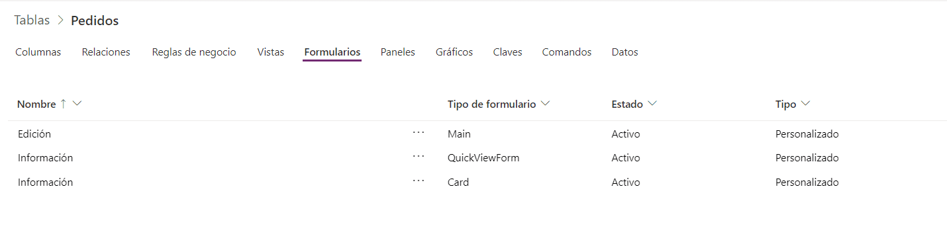Image resolution: width=947 pixels, height=242 pixels.
Task: Select the Paneles tab
Action: coord(398,52)
